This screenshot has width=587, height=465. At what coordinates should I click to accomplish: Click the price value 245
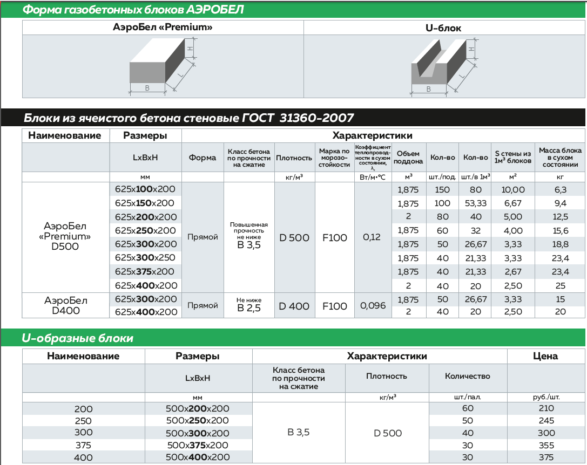point(546,420)
